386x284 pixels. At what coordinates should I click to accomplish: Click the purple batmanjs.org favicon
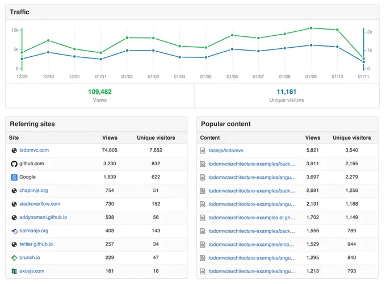(x=14, y=231)
